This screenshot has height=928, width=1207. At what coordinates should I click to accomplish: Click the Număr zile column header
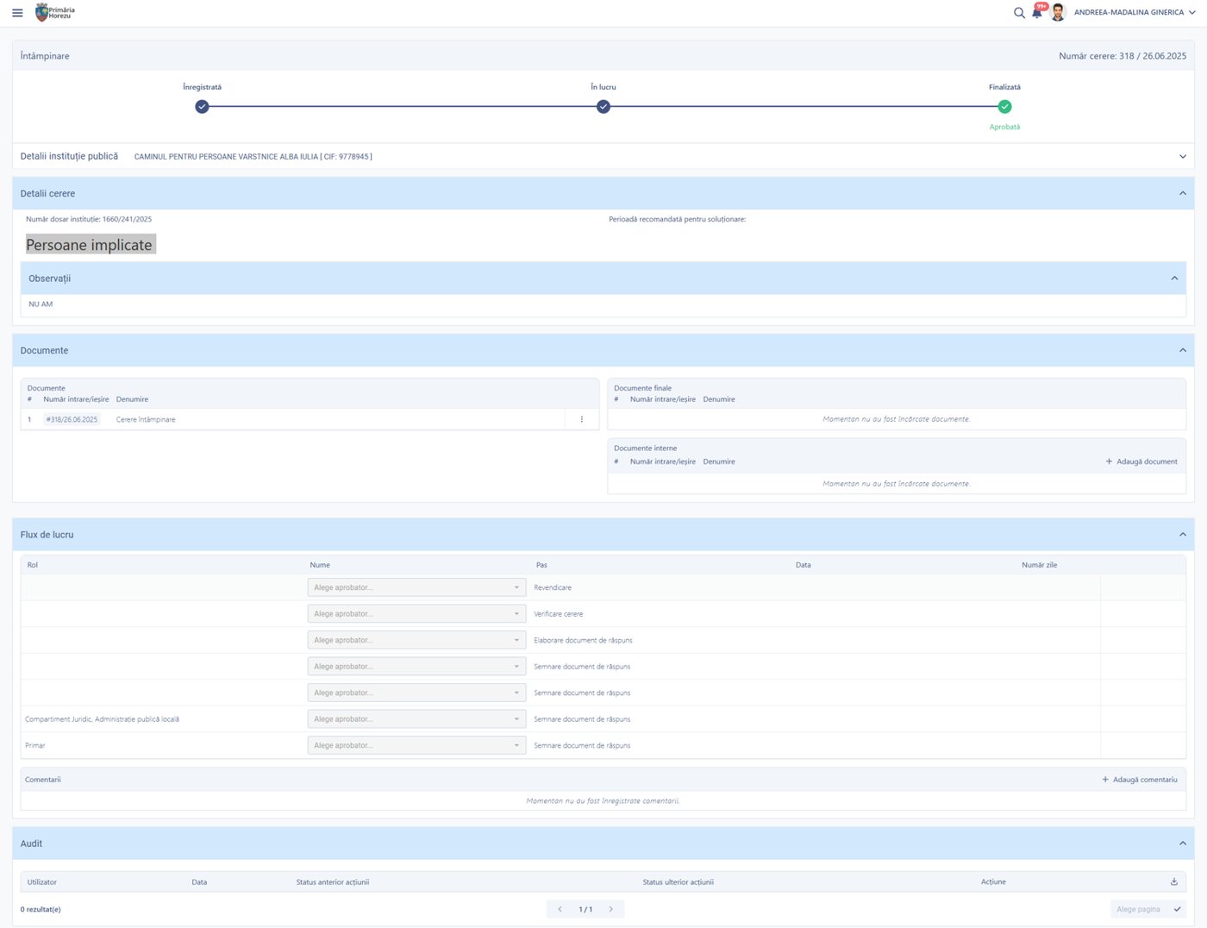coord(1039,565)
